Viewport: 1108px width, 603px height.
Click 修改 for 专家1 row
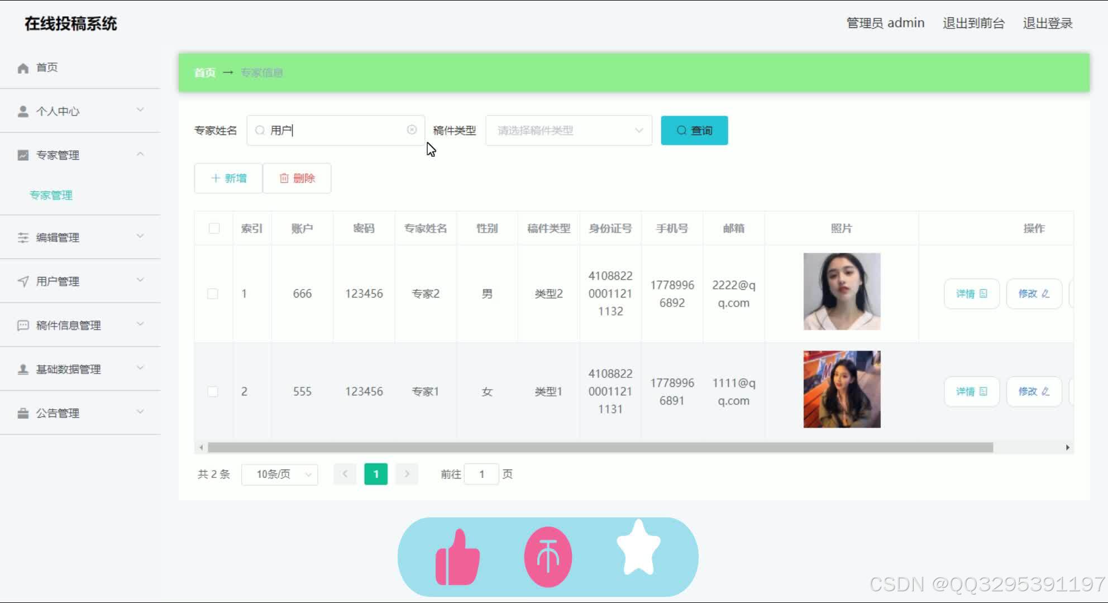1034,391
